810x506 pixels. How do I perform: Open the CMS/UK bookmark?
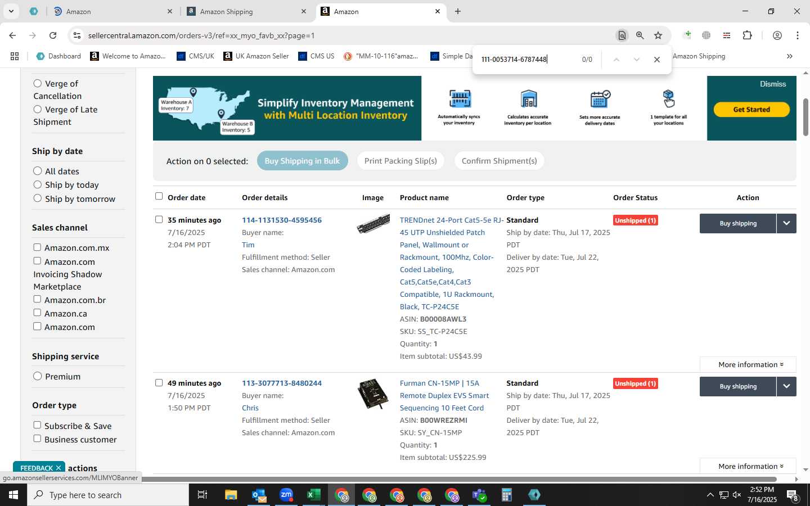195,56
